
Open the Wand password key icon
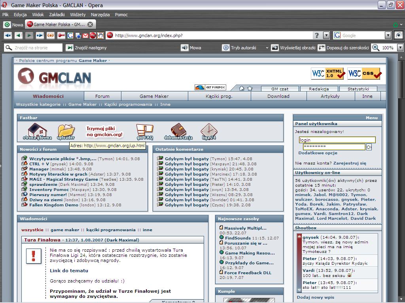click(x=61, y=36)
